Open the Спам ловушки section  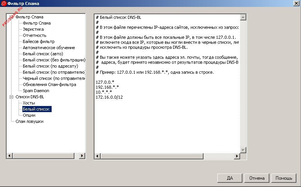pos(29,121)
